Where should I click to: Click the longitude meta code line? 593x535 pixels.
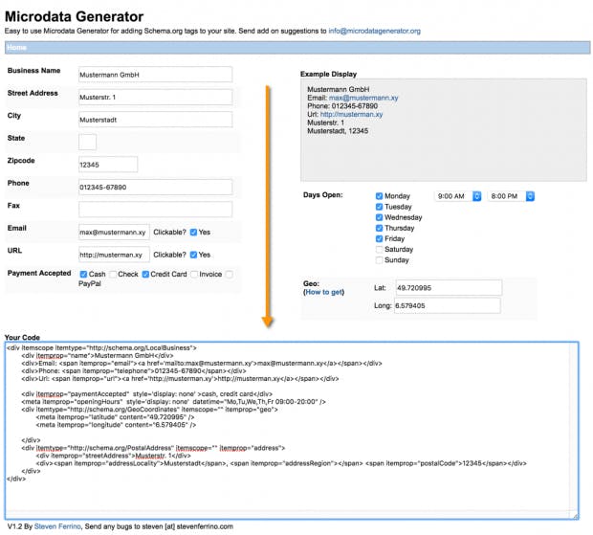(116, 425)
